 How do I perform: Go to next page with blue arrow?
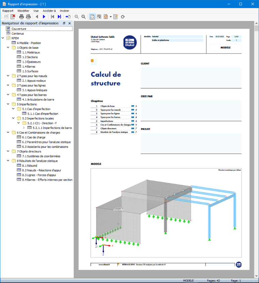click(44, 17)
